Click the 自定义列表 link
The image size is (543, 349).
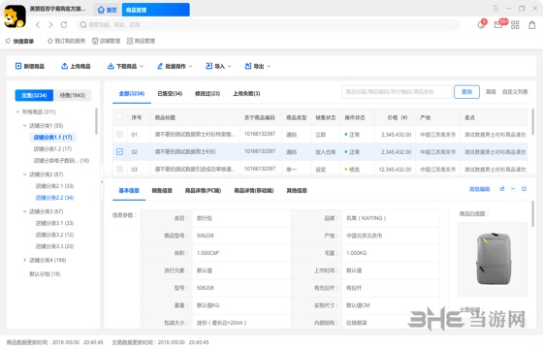[x=515, y=92]
